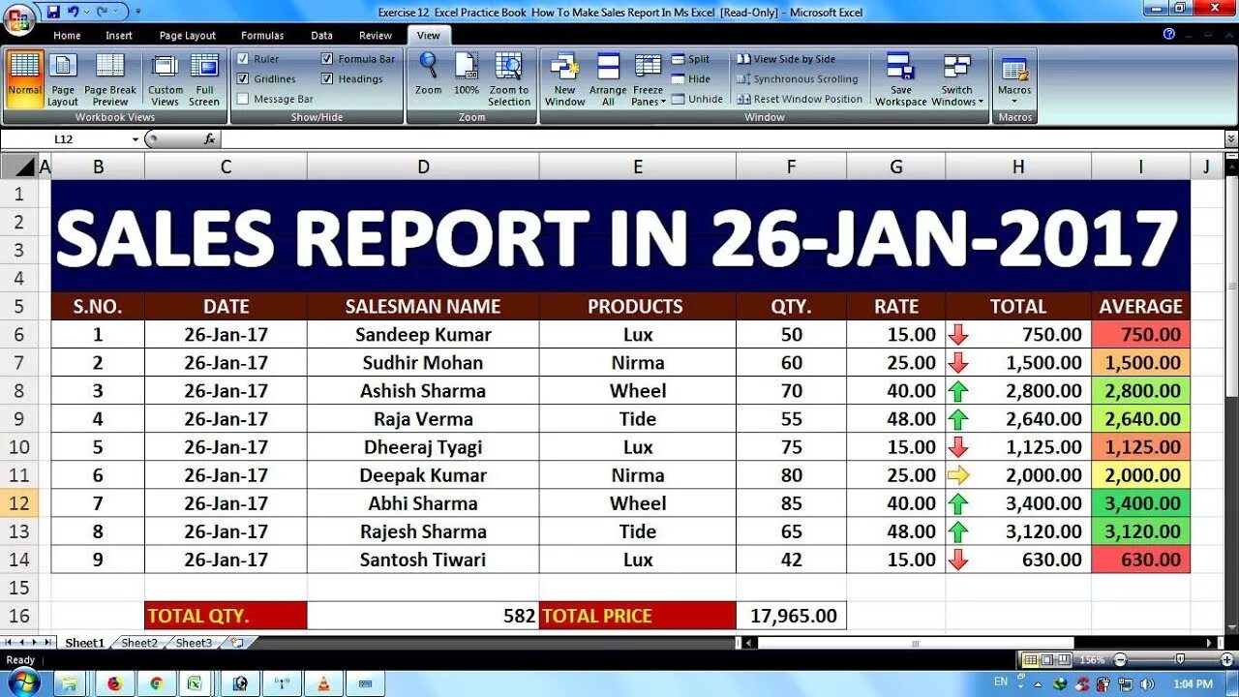Click Reset Window Position

[800, 99]
